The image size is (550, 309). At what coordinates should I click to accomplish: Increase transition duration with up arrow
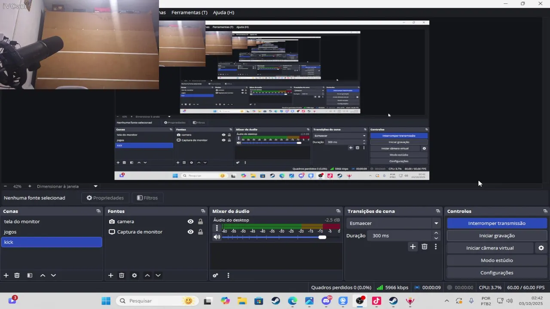point(436,233)
